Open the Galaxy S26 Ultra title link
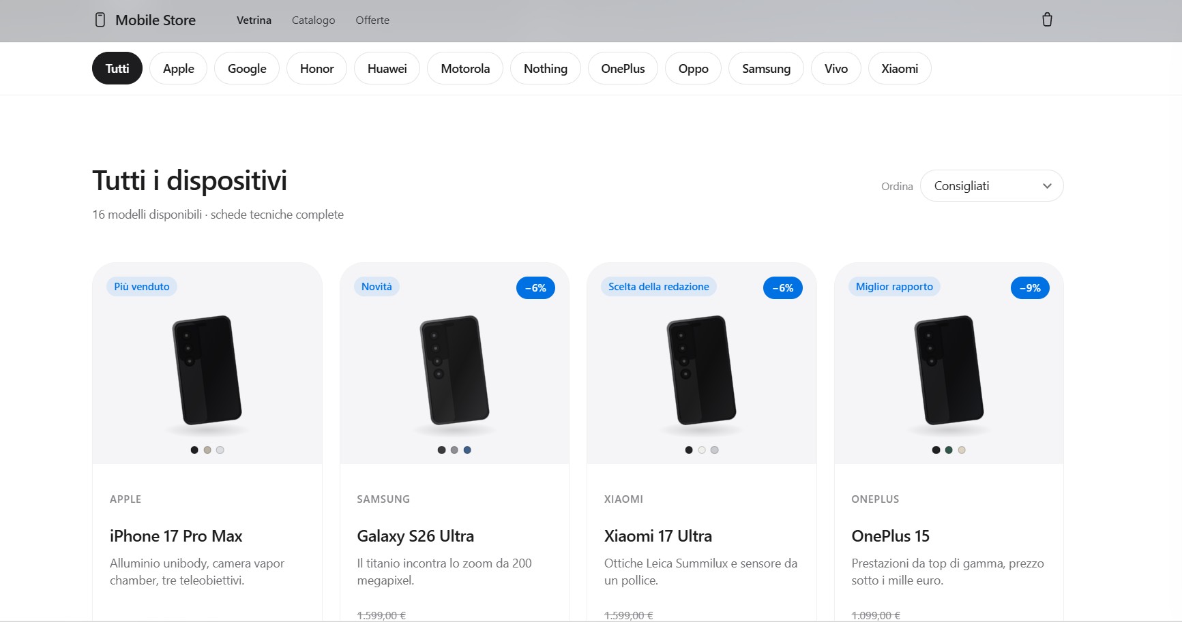This screenshot has height=622, width=1182. 415,536
